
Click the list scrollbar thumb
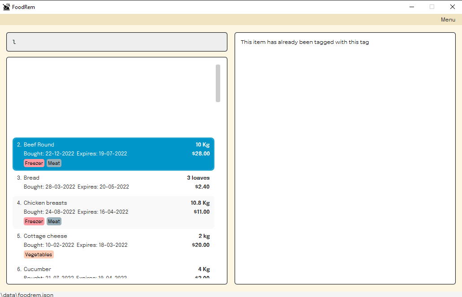click(218, 83)
